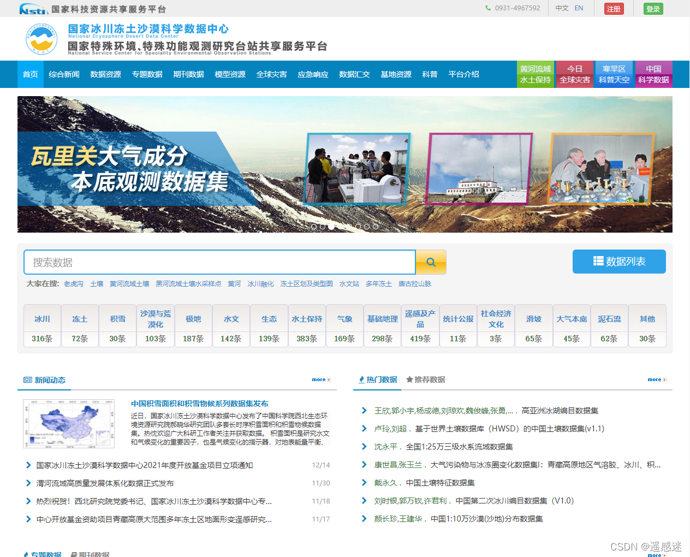Click the 老虎沟 popular search tag
The height and width of the screenshot is (557, 690).
tap(74, 284)
